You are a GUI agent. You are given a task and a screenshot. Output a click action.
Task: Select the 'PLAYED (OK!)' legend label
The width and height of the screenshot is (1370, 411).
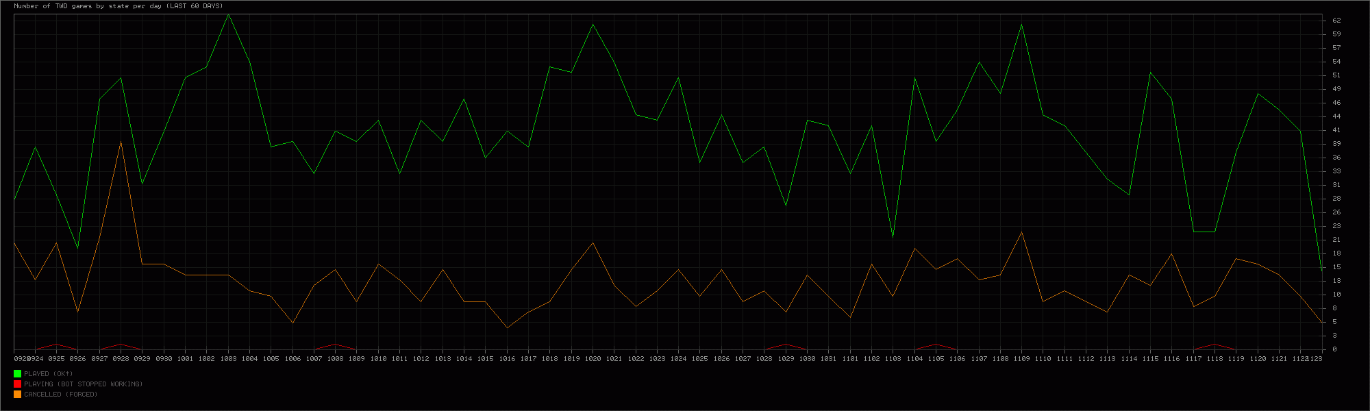pyautogui.click(x=49, y=374)
